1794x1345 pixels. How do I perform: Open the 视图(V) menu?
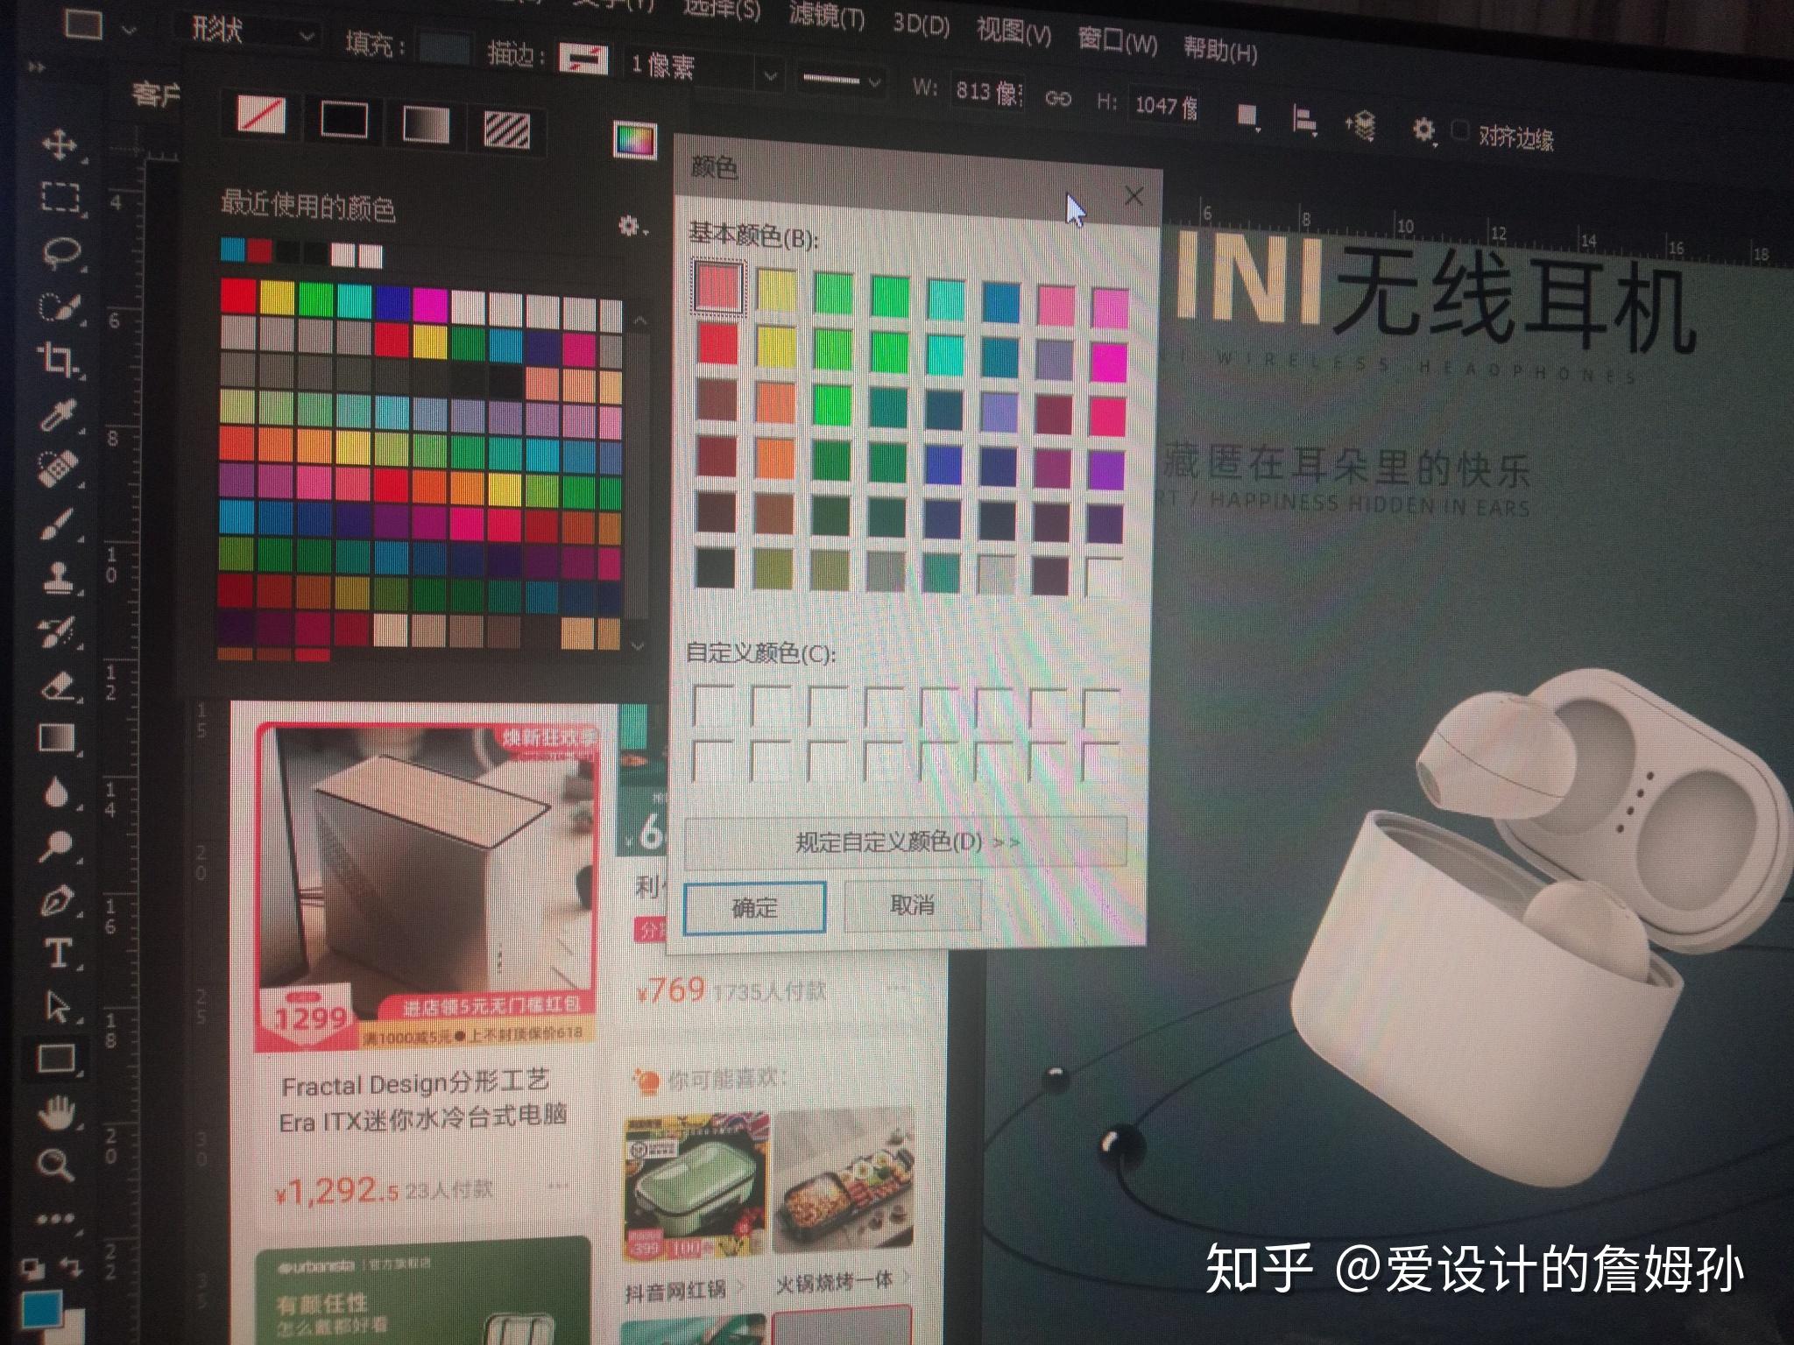pos(1014,33)
